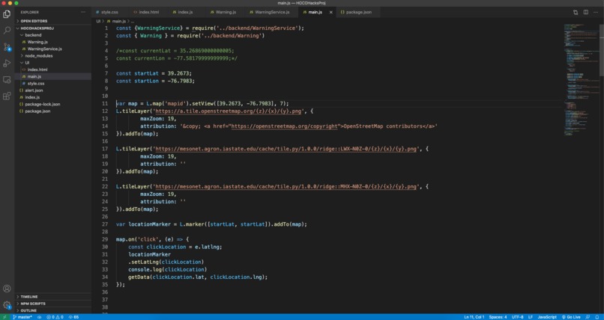Open the Source Control view

7,47
